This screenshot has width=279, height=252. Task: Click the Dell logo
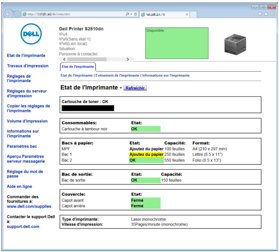[31, 34]
